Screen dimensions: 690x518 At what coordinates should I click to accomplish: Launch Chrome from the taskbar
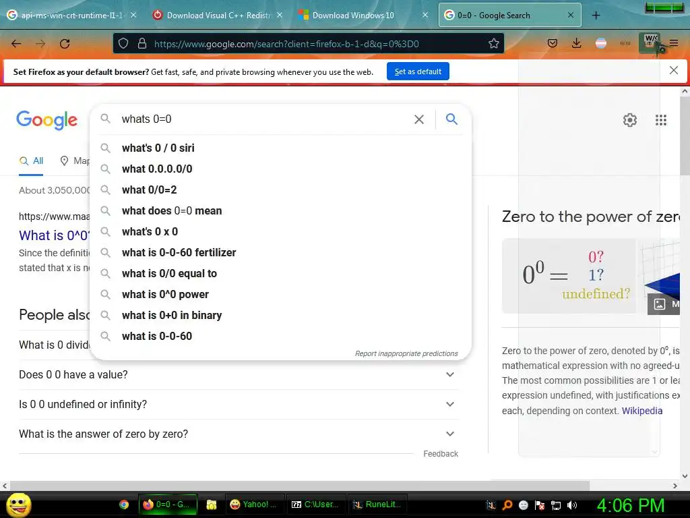coord(124,505)
